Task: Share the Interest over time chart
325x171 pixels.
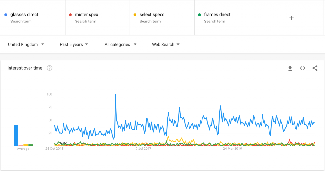Action: point(315,68)
